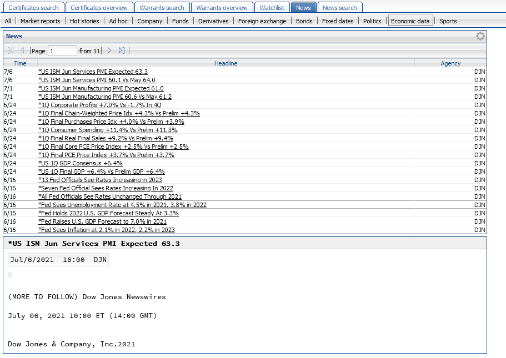Viewport: 506px width, 358px height.
Task: Open the Warrants overview tab
Action: click(x=222, y=8)
